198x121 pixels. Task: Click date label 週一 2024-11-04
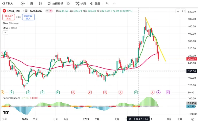(138, 119)
